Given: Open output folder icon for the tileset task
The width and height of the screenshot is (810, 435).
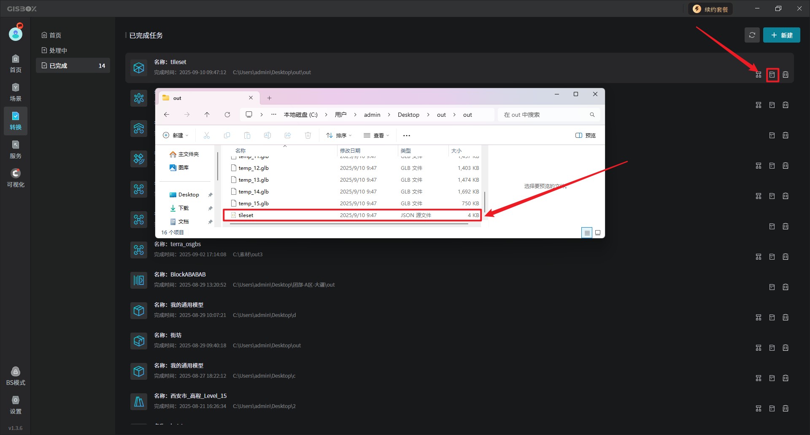Looking at the screenshot, I should [x=772, y=75].
